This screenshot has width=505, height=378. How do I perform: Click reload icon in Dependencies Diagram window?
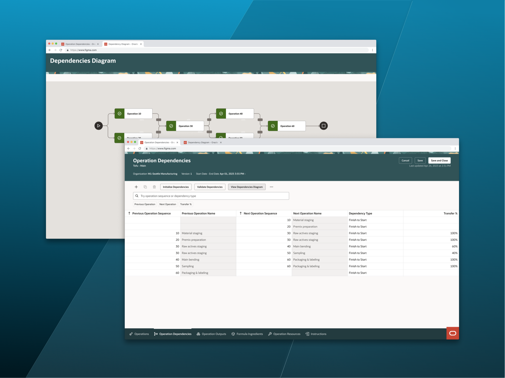pyautogui.click(x=61, y=50)
